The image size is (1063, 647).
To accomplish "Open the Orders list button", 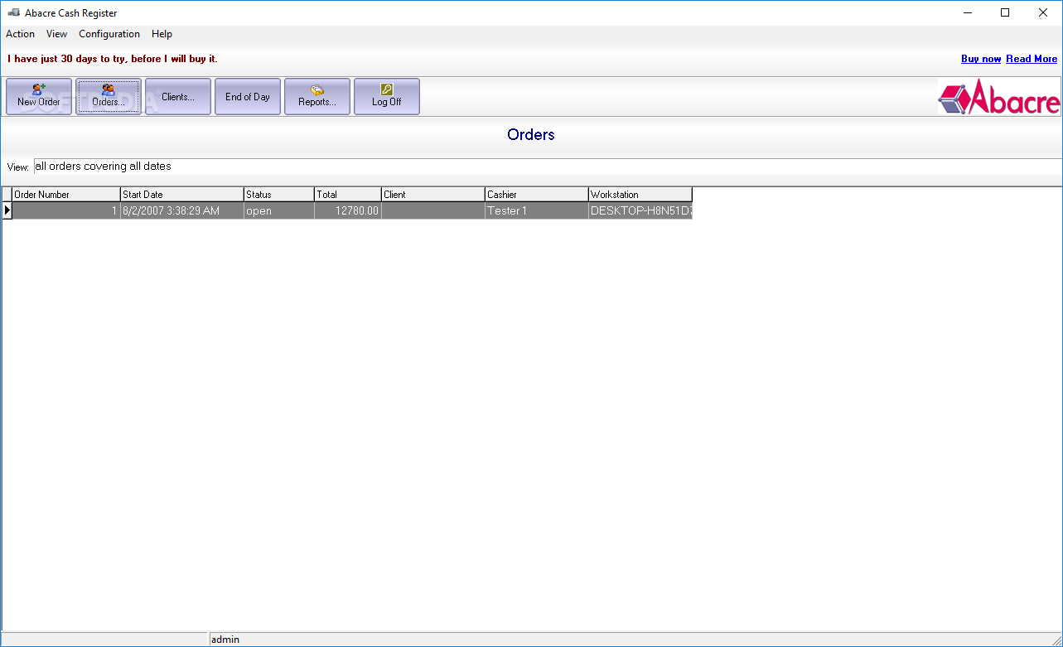I will [x=109, y=96].
